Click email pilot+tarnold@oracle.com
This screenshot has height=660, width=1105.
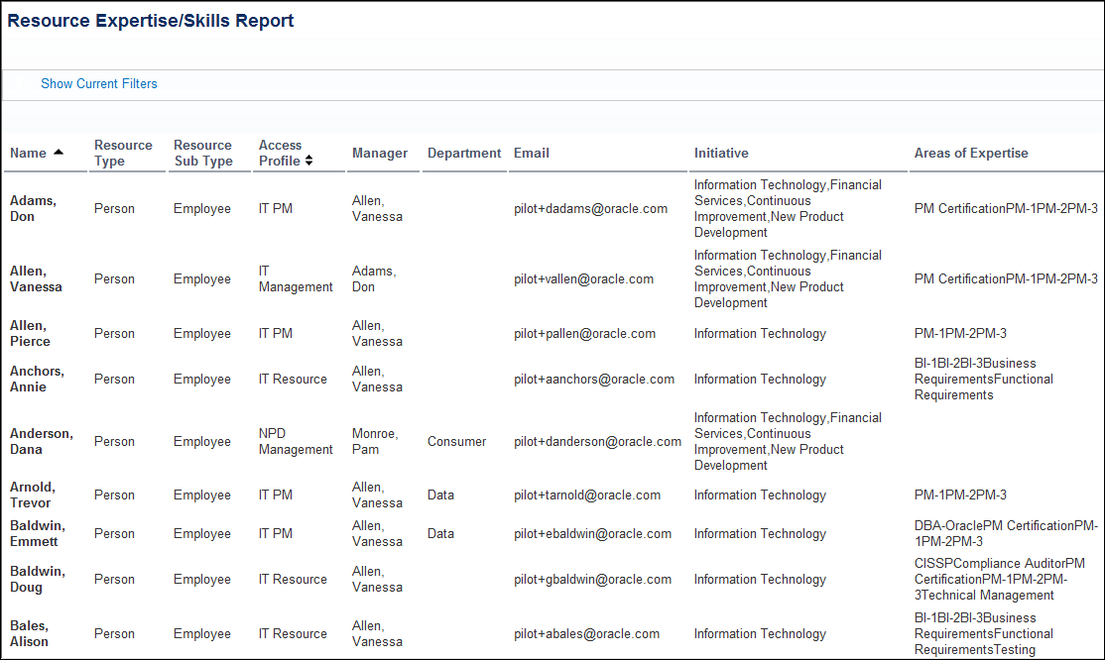(x=587, y=495)
